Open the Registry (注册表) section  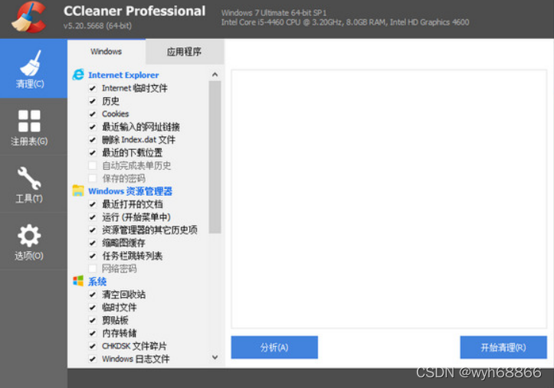pyautogui.click(x=33, y=127)
